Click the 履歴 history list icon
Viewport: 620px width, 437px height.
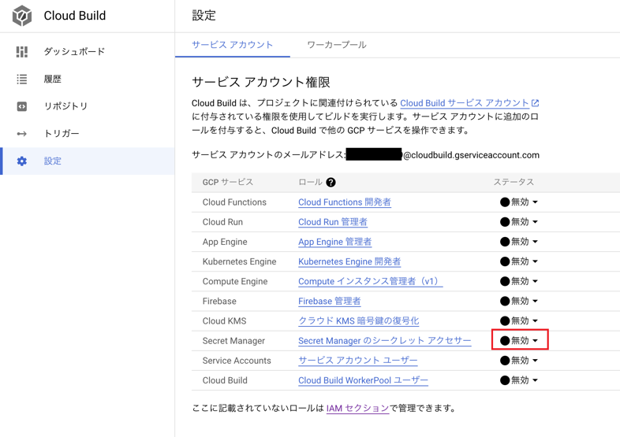[x=22, y=79]
